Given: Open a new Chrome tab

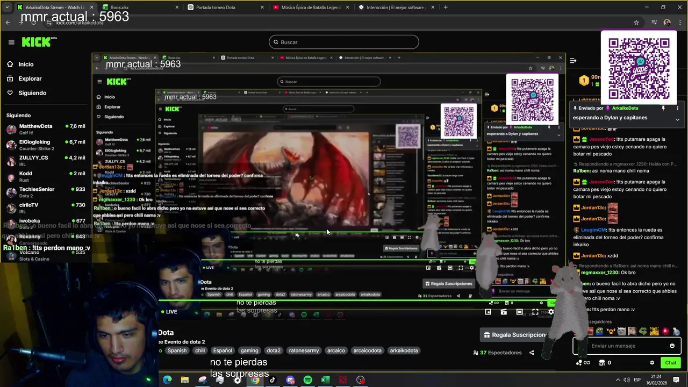Looking at the screenshot, I should [446, 8].
